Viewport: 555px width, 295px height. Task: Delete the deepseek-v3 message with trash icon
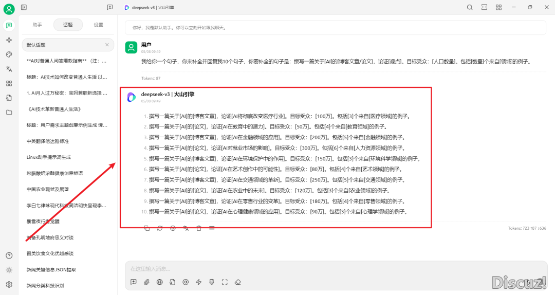pos(199,228)
